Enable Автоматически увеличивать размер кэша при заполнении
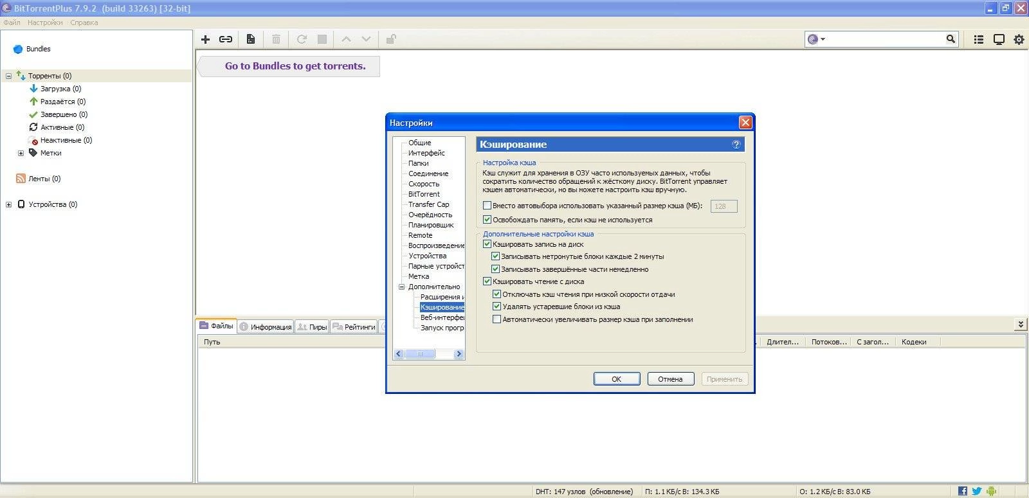This screenshot has width=1029, height=498. pos(496,319)
